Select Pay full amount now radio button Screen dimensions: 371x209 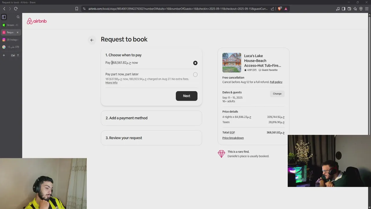tap(195, 63)
